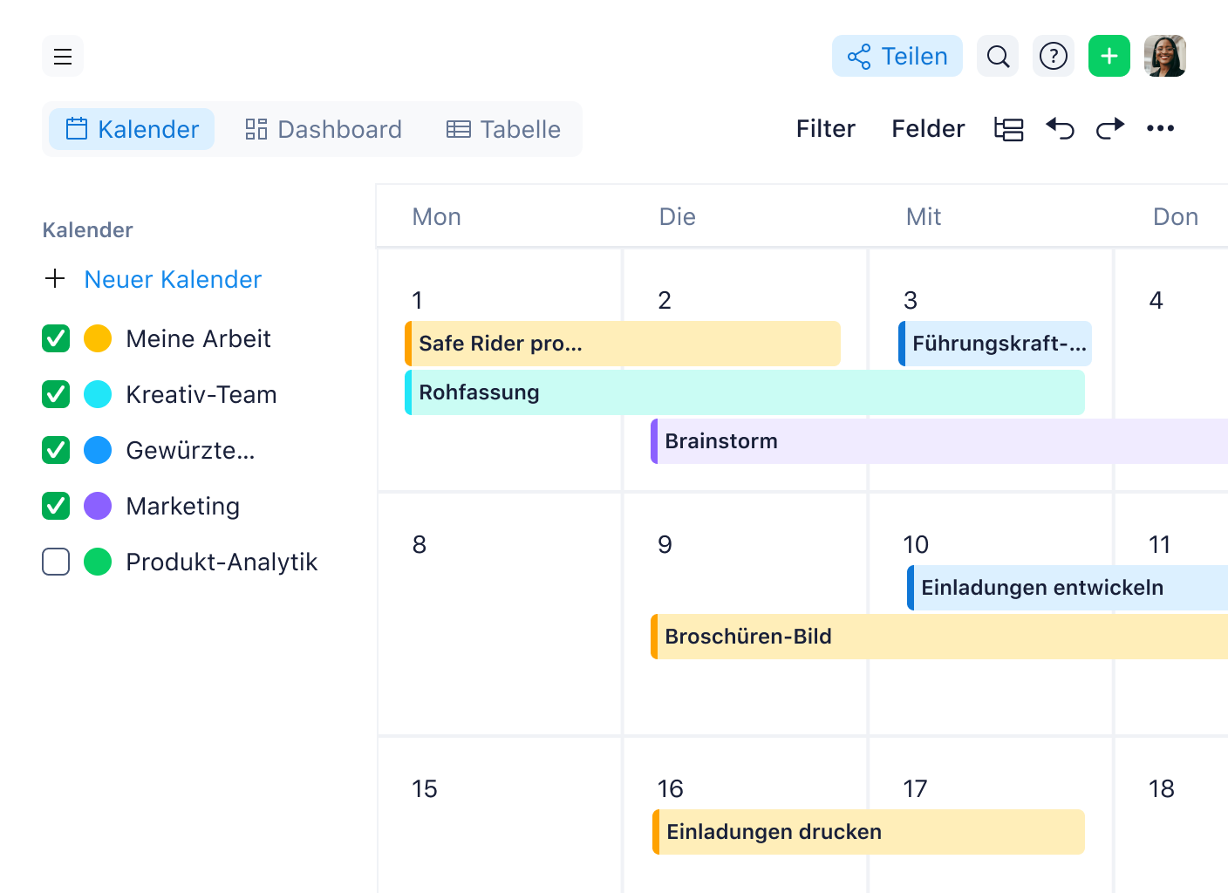Image resolution: width=1228 pixels, height=893 pixels.
Task: Open Einladungen drucken event
Action: pos(869,832)
